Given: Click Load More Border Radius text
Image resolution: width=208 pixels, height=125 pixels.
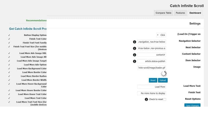Looking at the screenshot, I should 33,76.
